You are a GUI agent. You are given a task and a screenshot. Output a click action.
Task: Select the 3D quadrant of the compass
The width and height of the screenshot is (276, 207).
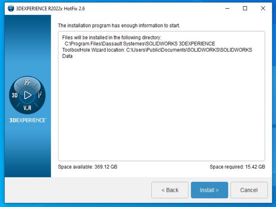[x=15, y=96]
